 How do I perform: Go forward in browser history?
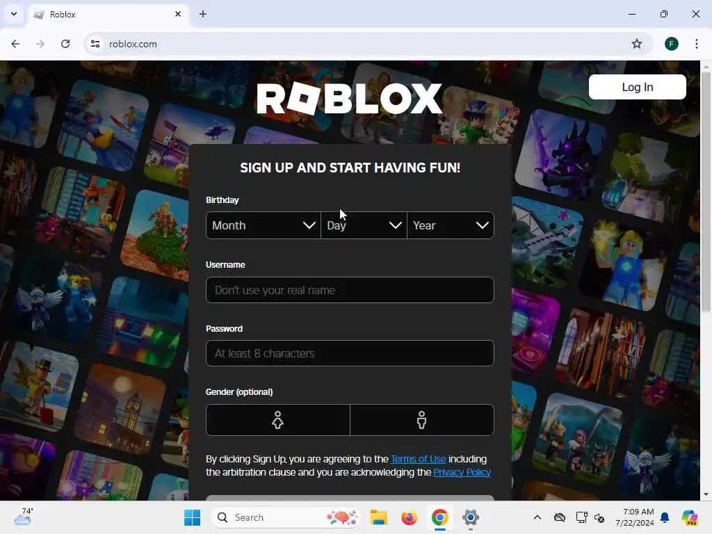40,44
